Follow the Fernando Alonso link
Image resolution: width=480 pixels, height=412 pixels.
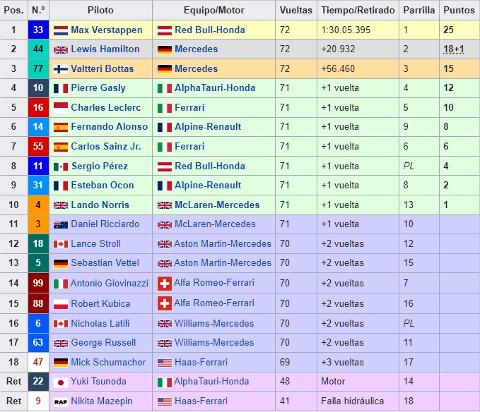point(110,127)
